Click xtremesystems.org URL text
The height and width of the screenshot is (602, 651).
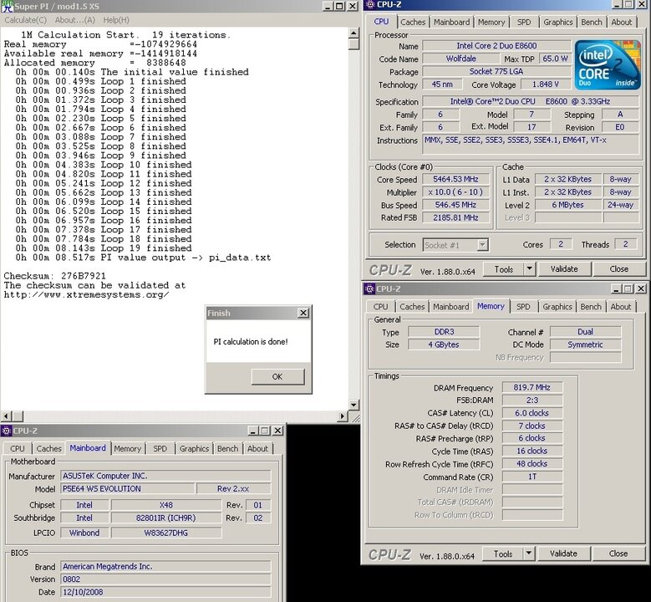(86, 294)
